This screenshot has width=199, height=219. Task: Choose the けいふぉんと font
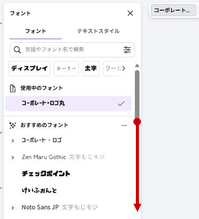[39, 191]
